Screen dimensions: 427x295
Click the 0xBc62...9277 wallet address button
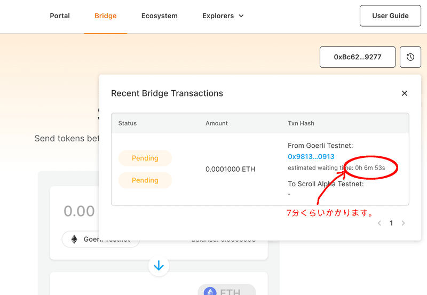[x=358, y=57]
